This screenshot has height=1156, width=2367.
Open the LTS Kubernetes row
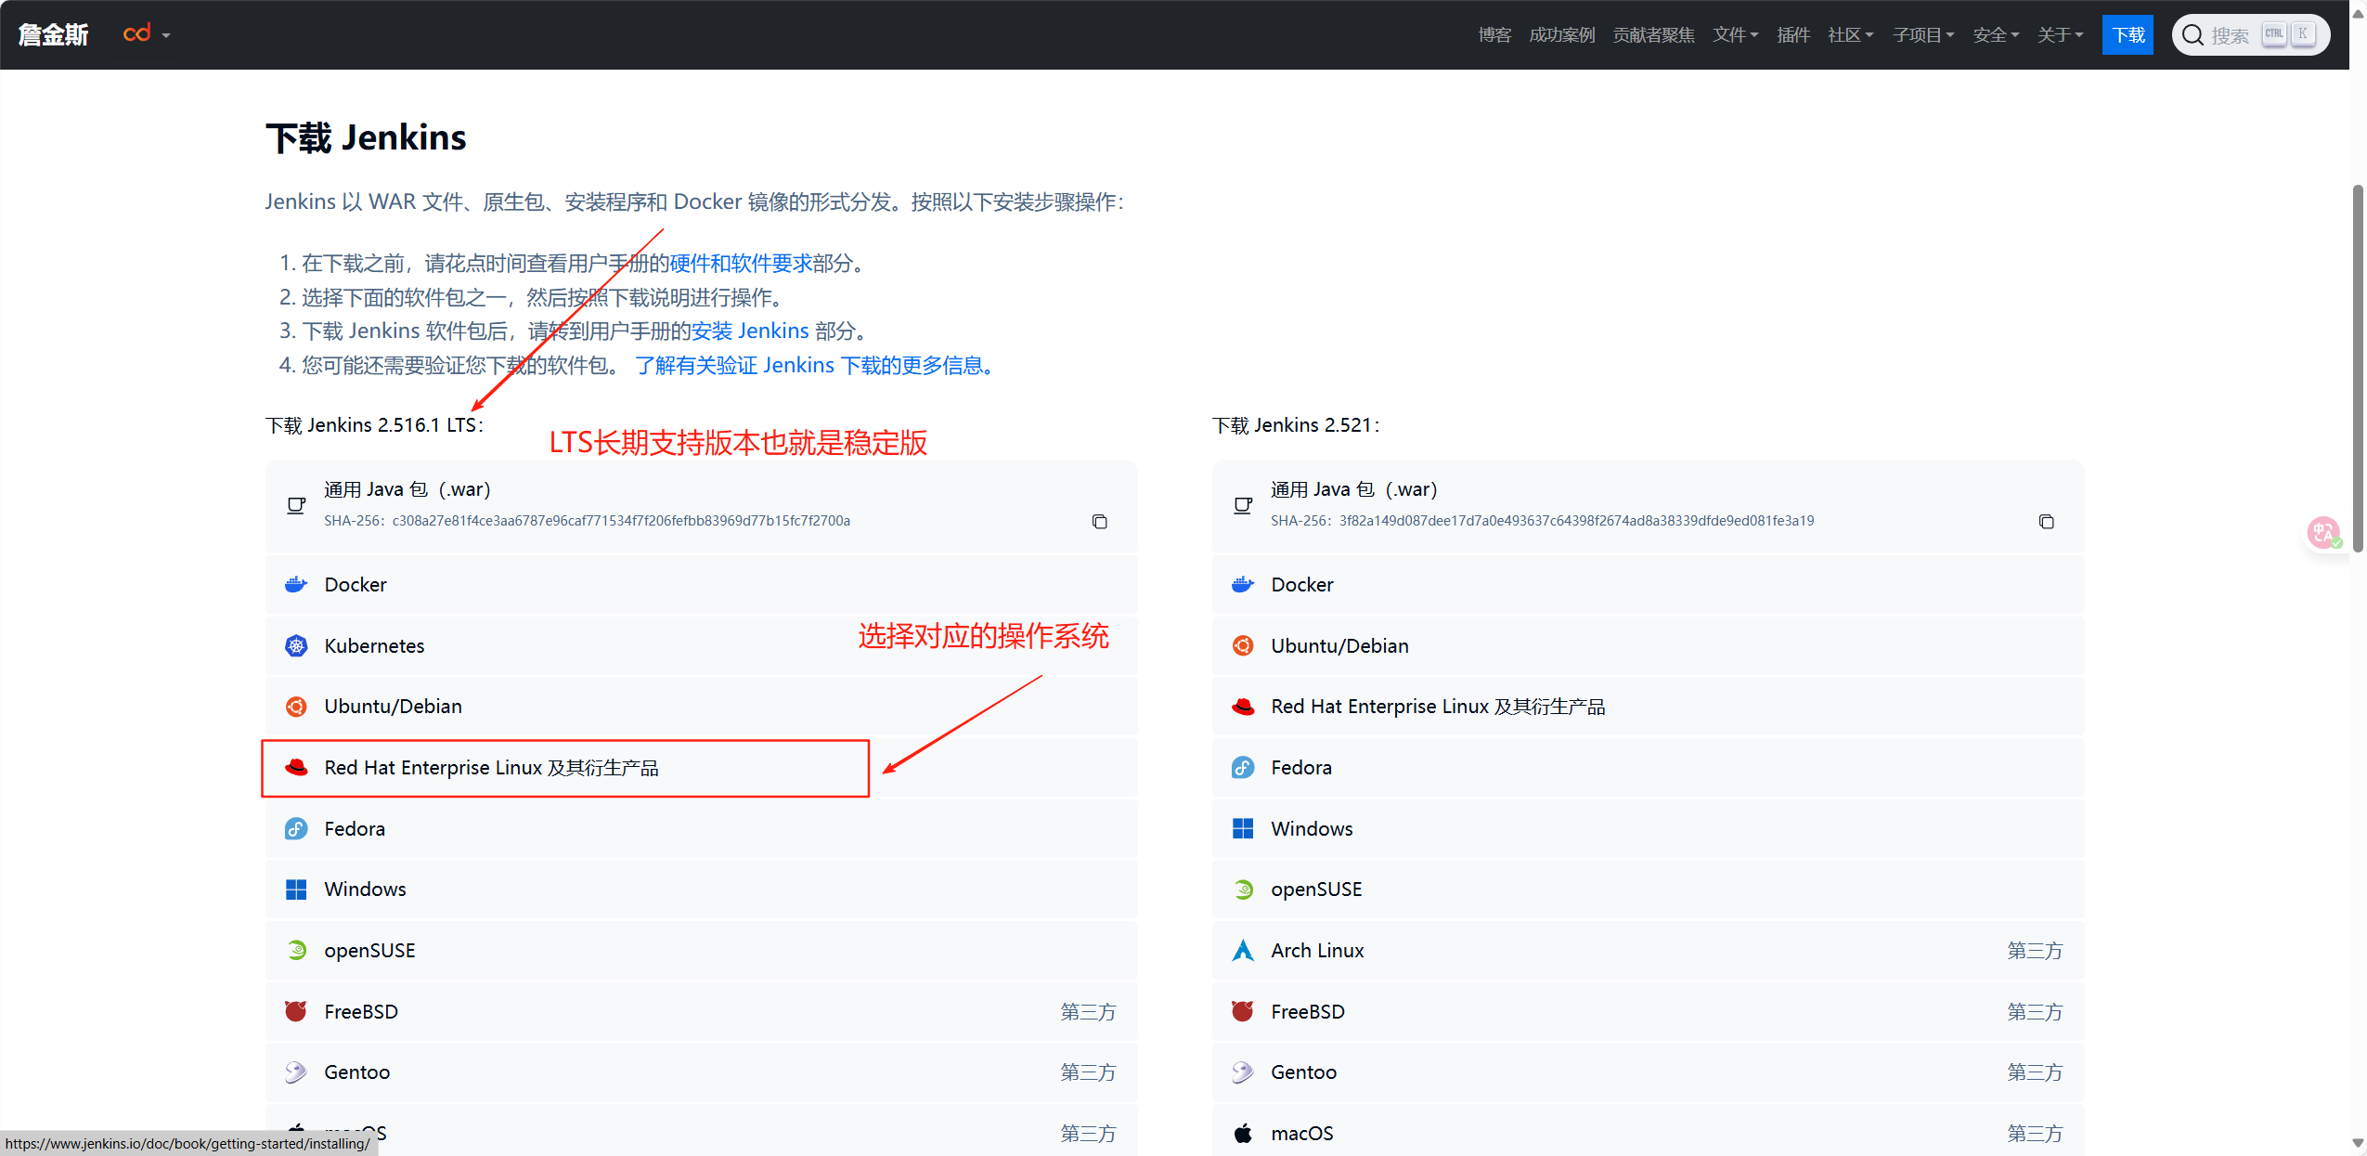pyautogui.click(x=701, y=645)
